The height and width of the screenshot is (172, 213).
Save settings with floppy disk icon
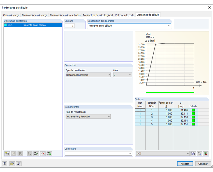pyautogui.click(x=18, y=164)
